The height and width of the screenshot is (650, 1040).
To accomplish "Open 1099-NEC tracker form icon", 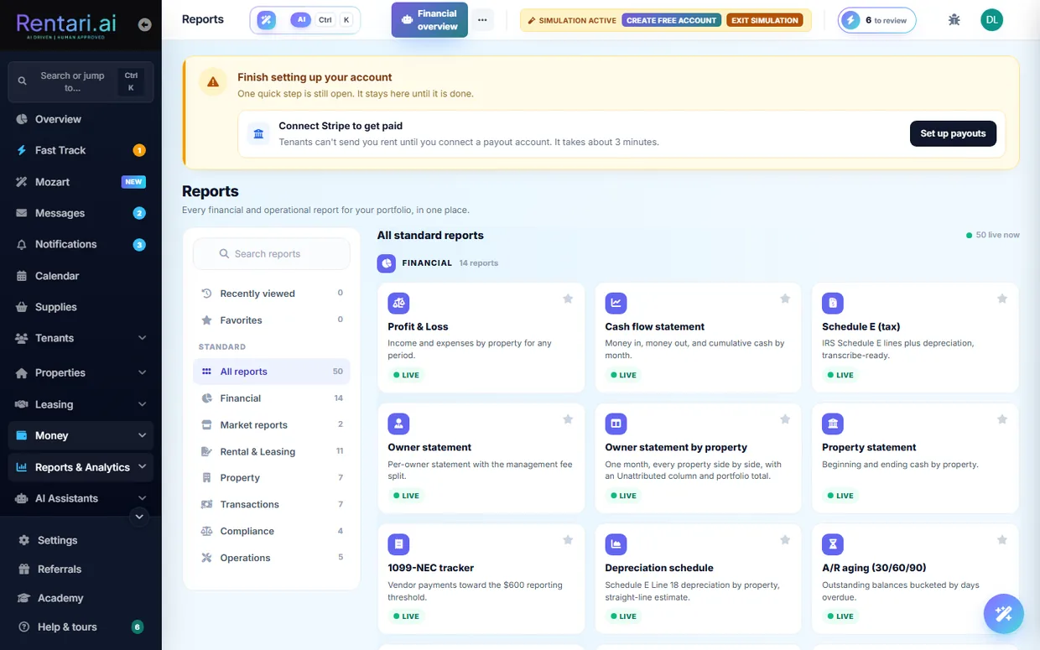I will [x=398, y=543].
